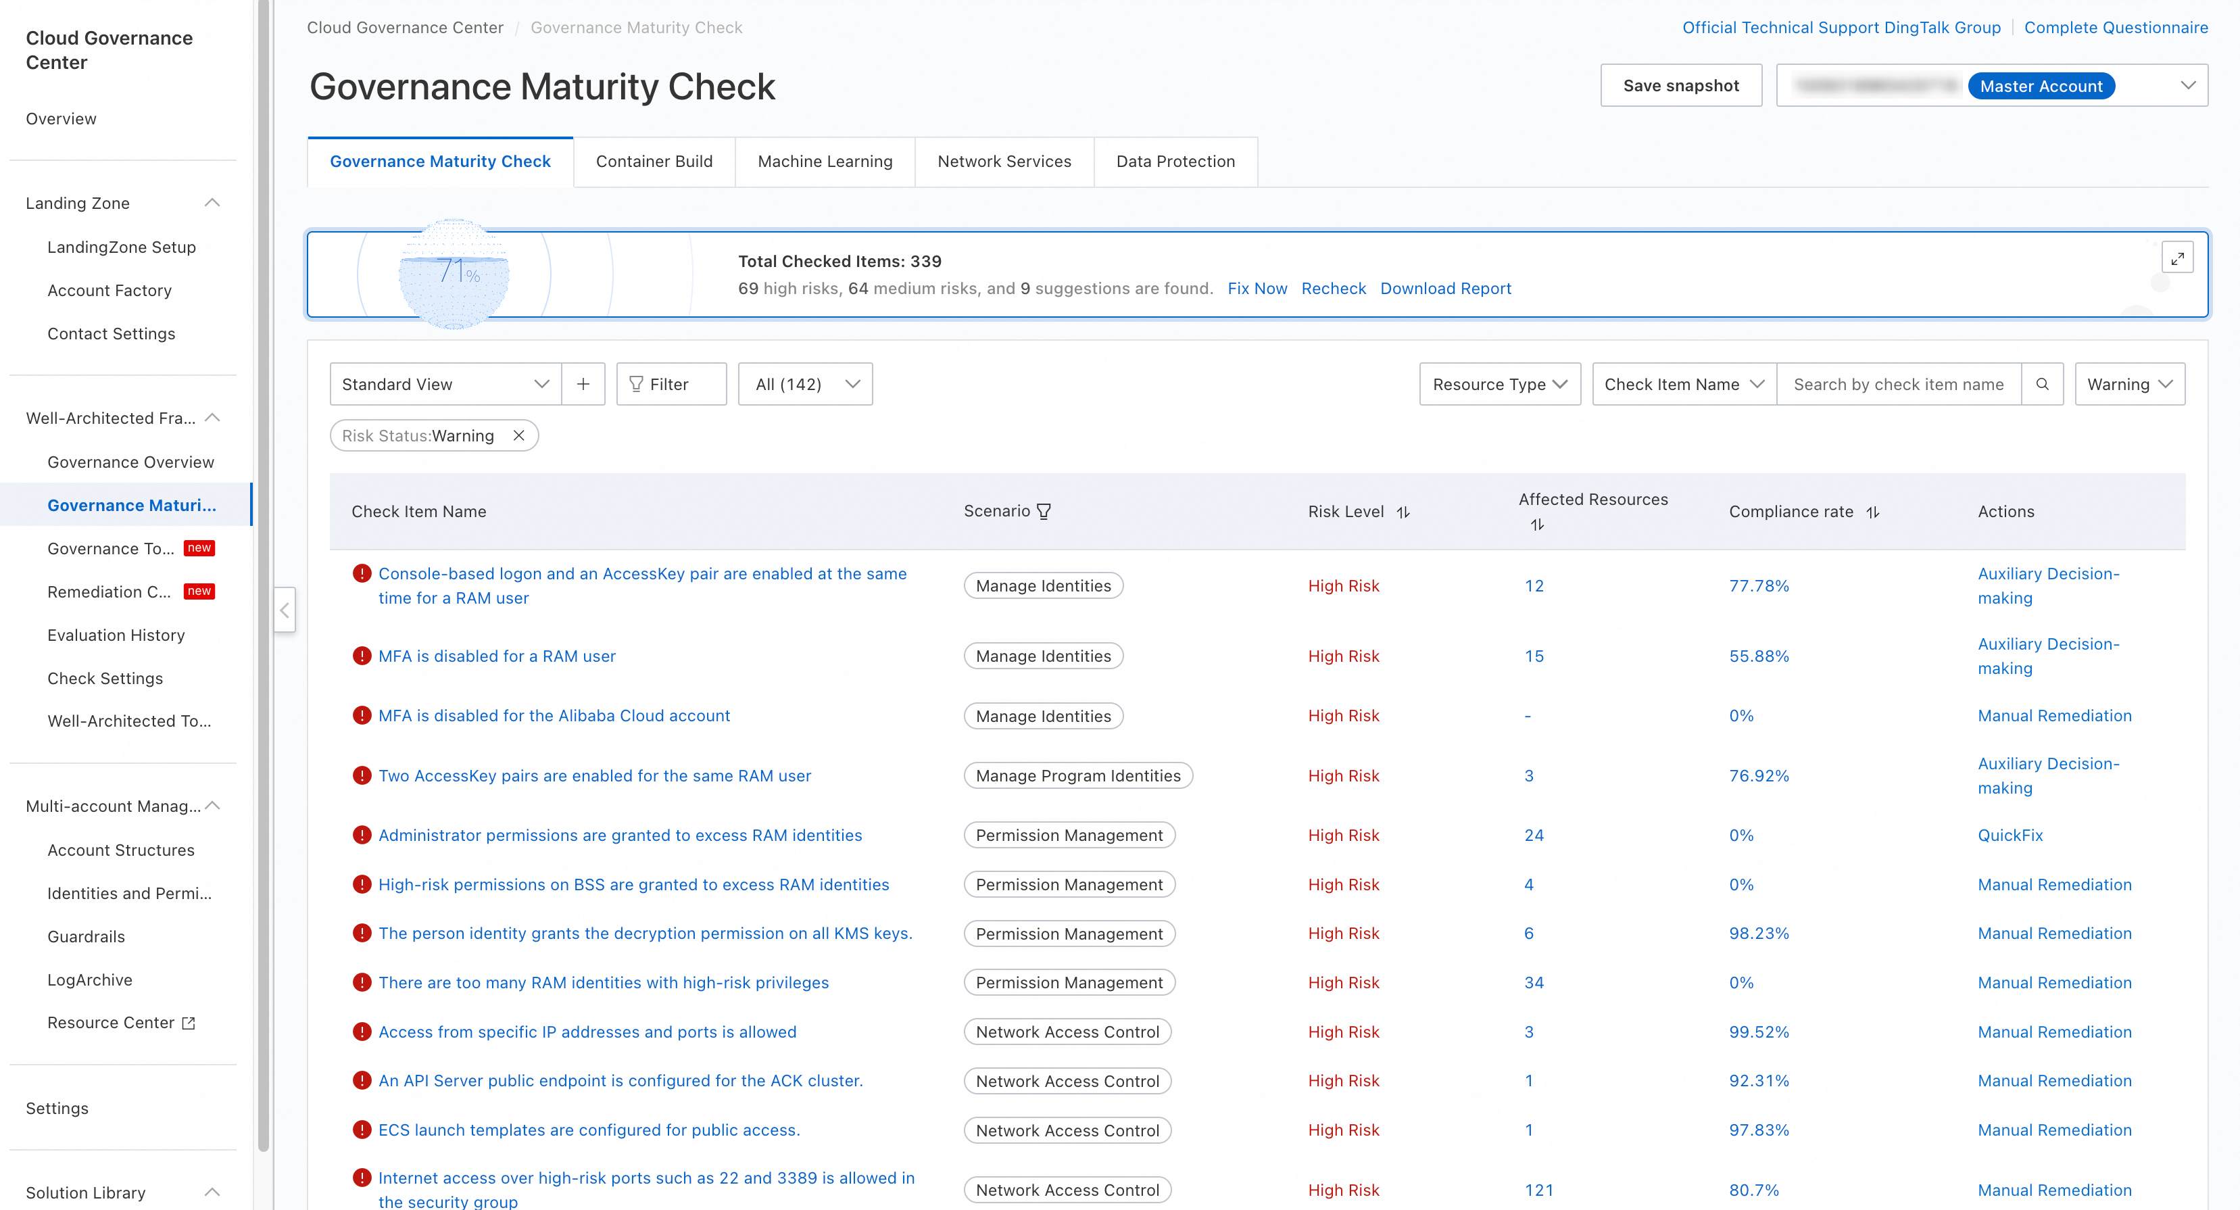Viewport: 2240px width, 1210px height.
Task: Open the Resource Type dropdown
Action: [x=1499, y=383]
